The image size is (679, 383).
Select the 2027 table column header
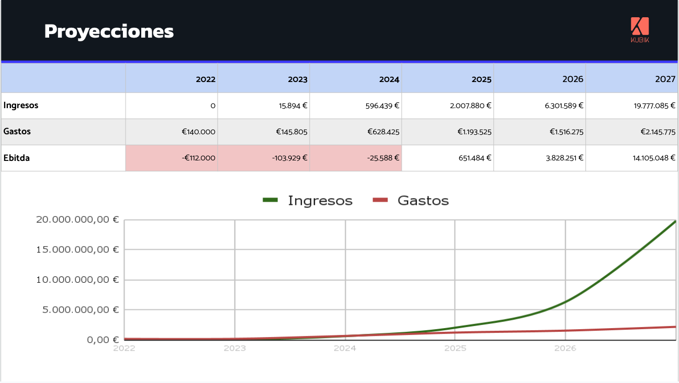665,79
